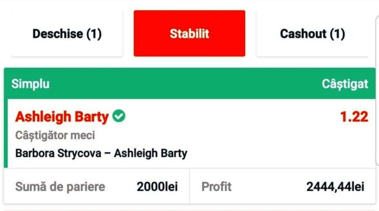Viewport: 379px width, 211px height.
Task: Click the divider between stake and Profit cells
Action: click(x=189, y=186)
